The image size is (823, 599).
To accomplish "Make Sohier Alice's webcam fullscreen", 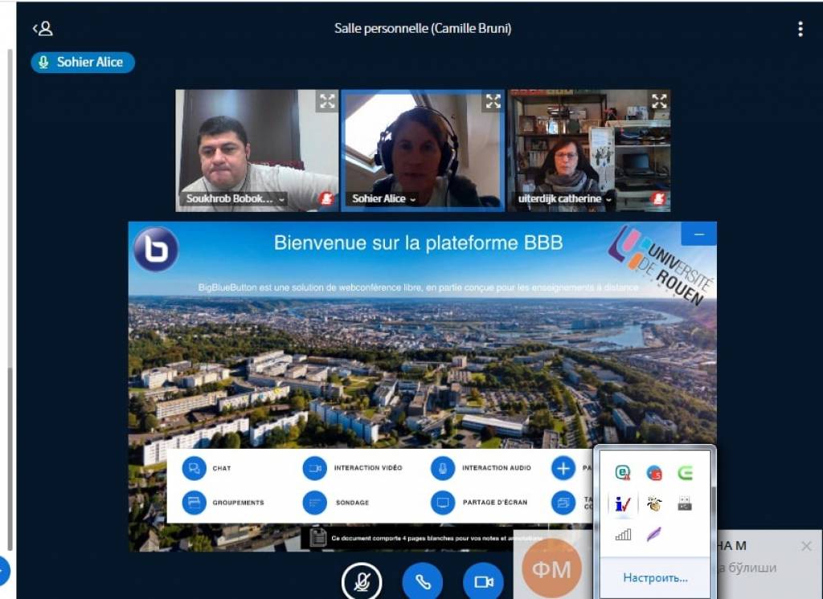I will point(493,101).
